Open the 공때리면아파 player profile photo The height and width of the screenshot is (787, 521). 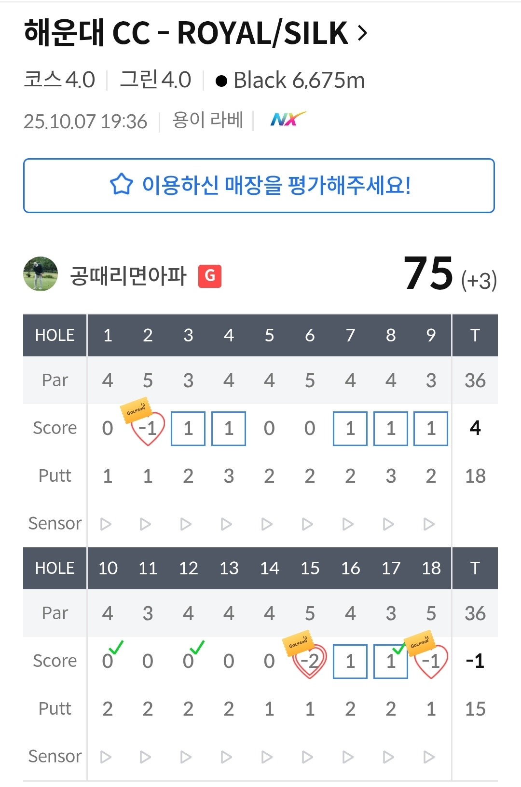[x=41, y=274]
